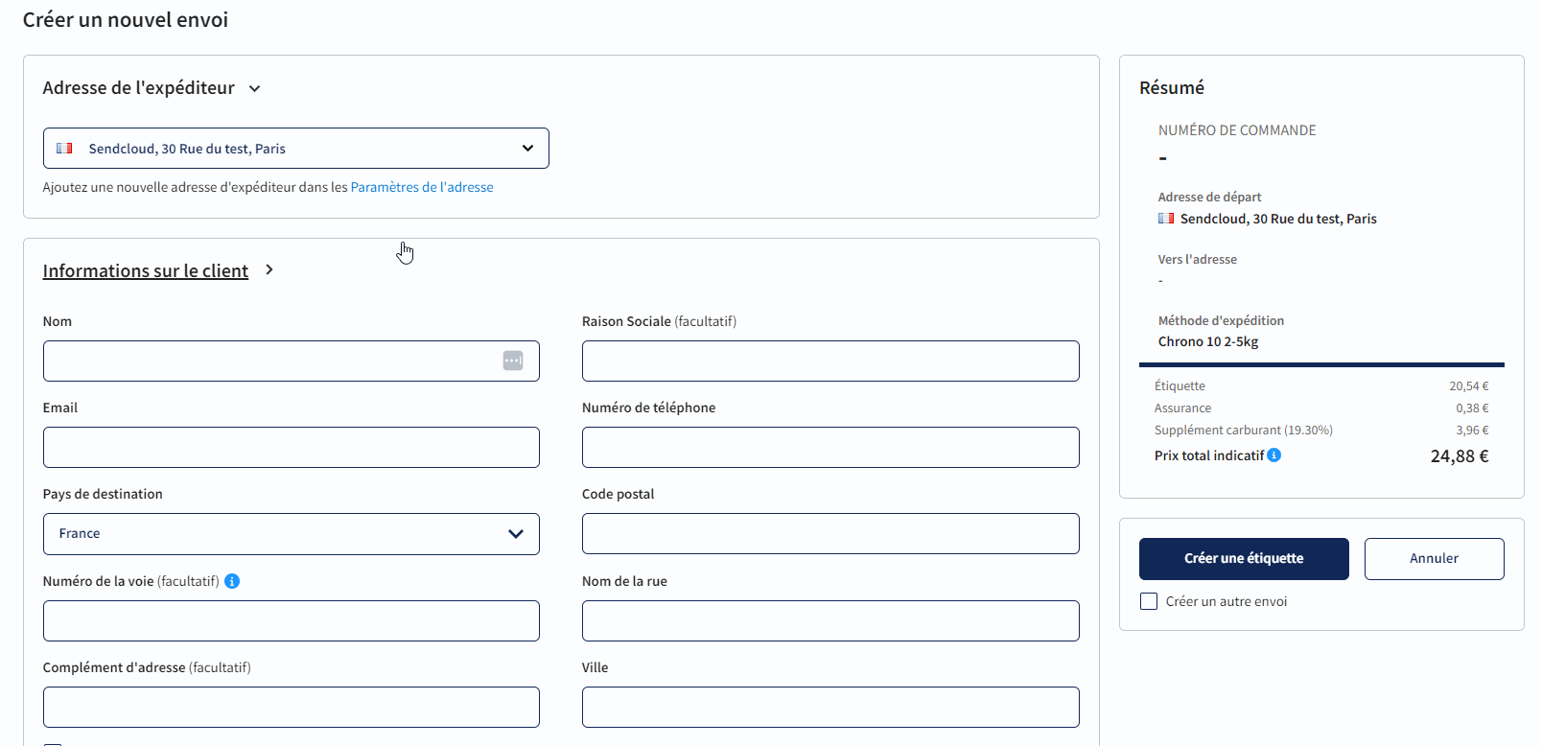Focus the Numéro de la voie input field
The width and height of the screenshot is (1542, 746).
pyautogui.click(x=292, y=621)
